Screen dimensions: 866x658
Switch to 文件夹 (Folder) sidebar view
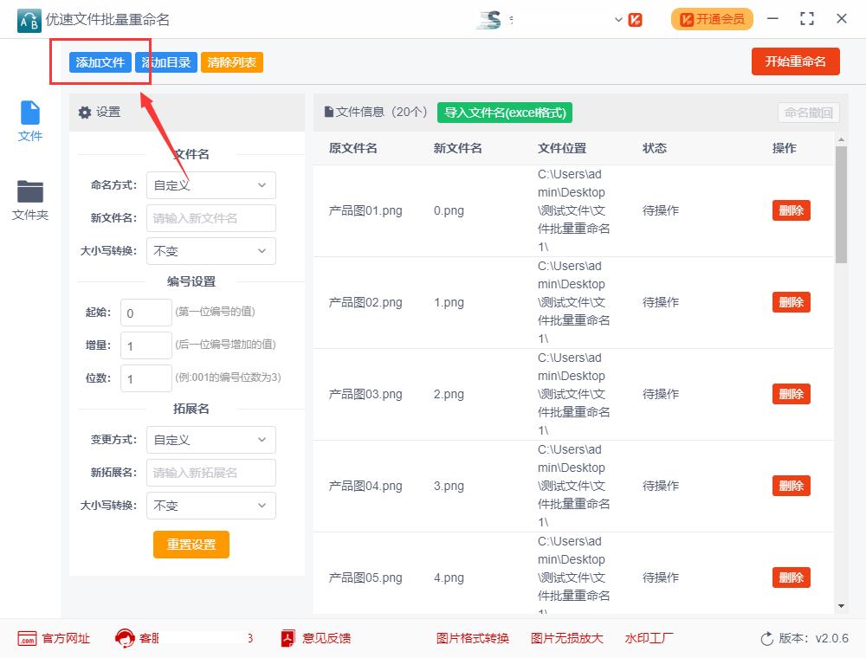click(29, 197)
